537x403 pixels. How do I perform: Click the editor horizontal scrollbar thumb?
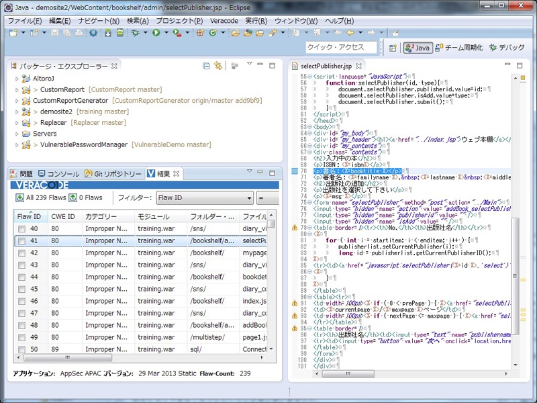348,373
